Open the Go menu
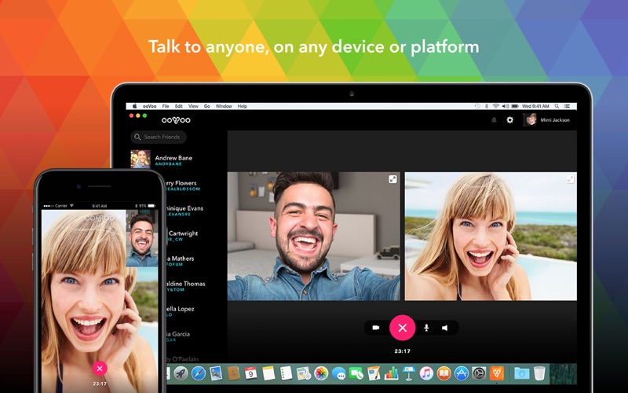 tap(207, 106)
